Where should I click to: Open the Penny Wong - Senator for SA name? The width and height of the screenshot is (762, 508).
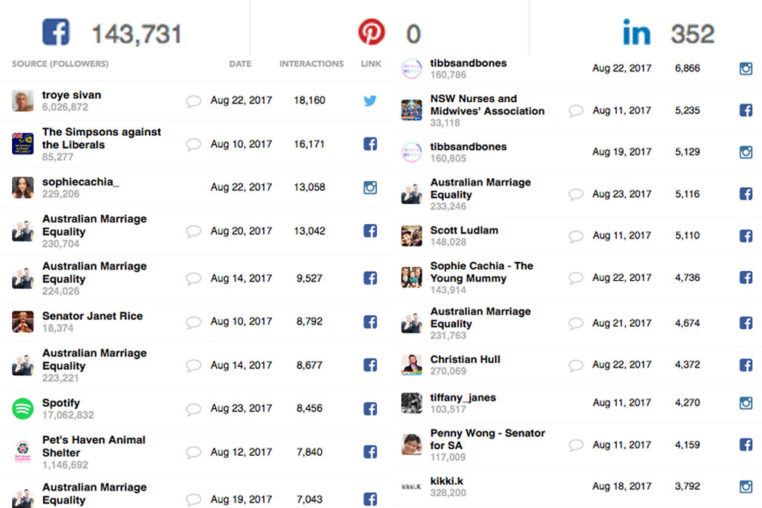coord(487,439)
